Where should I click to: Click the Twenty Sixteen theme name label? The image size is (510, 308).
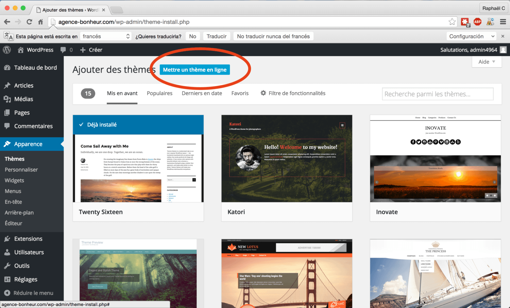pyautogui.click(x=101, y=212)
